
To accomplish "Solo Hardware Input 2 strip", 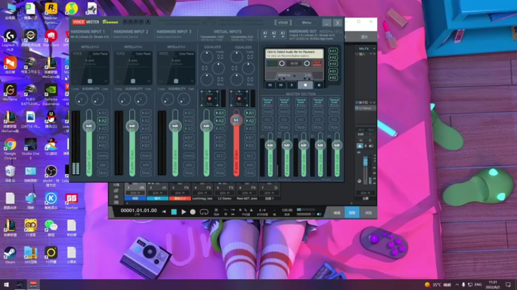I will click(x=146, y=165).
